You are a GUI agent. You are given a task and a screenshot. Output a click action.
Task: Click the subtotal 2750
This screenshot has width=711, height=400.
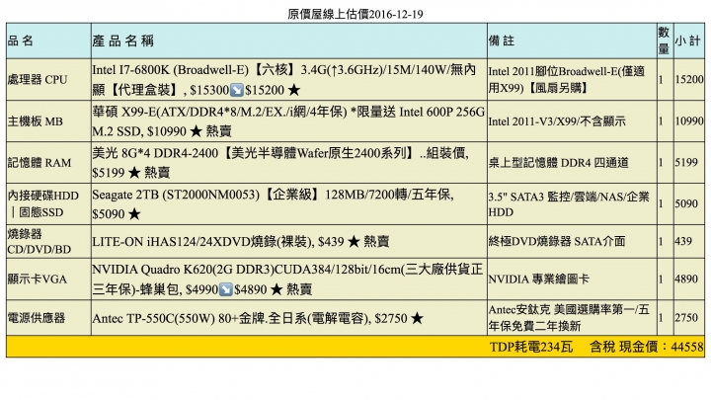pyautogui.click(x=686, y=317)
